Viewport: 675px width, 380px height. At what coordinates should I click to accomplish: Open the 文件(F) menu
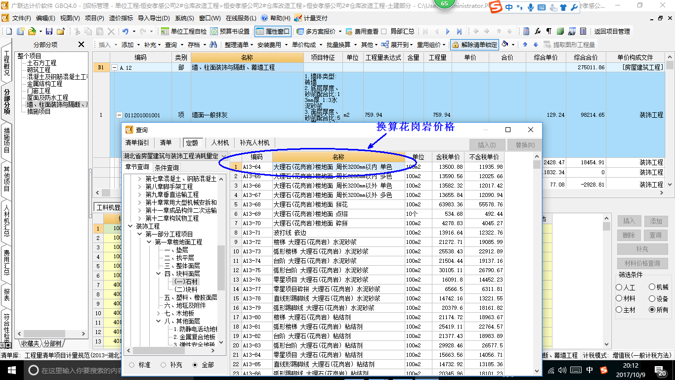(21, 18)
